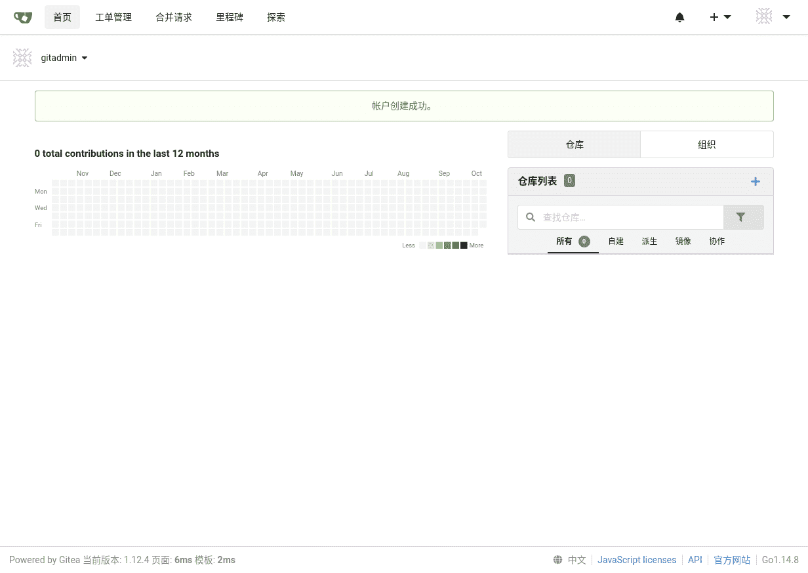This screenshot has height=573, width=808.
Task: Add new repository with blue plus icon
Action: coord(756,182)
